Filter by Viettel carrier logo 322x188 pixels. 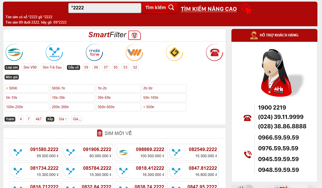click(14, 52)
